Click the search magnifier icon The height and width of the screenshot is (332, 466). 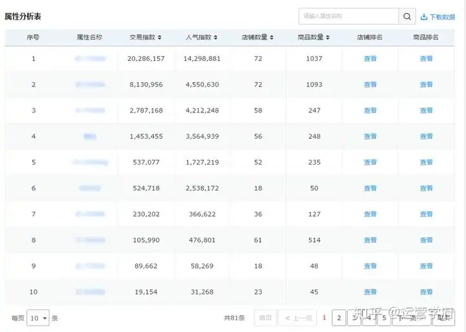(407, 16)
